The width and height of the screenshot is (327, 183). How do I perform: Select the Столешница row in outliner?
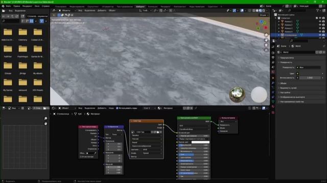[298, 35]
